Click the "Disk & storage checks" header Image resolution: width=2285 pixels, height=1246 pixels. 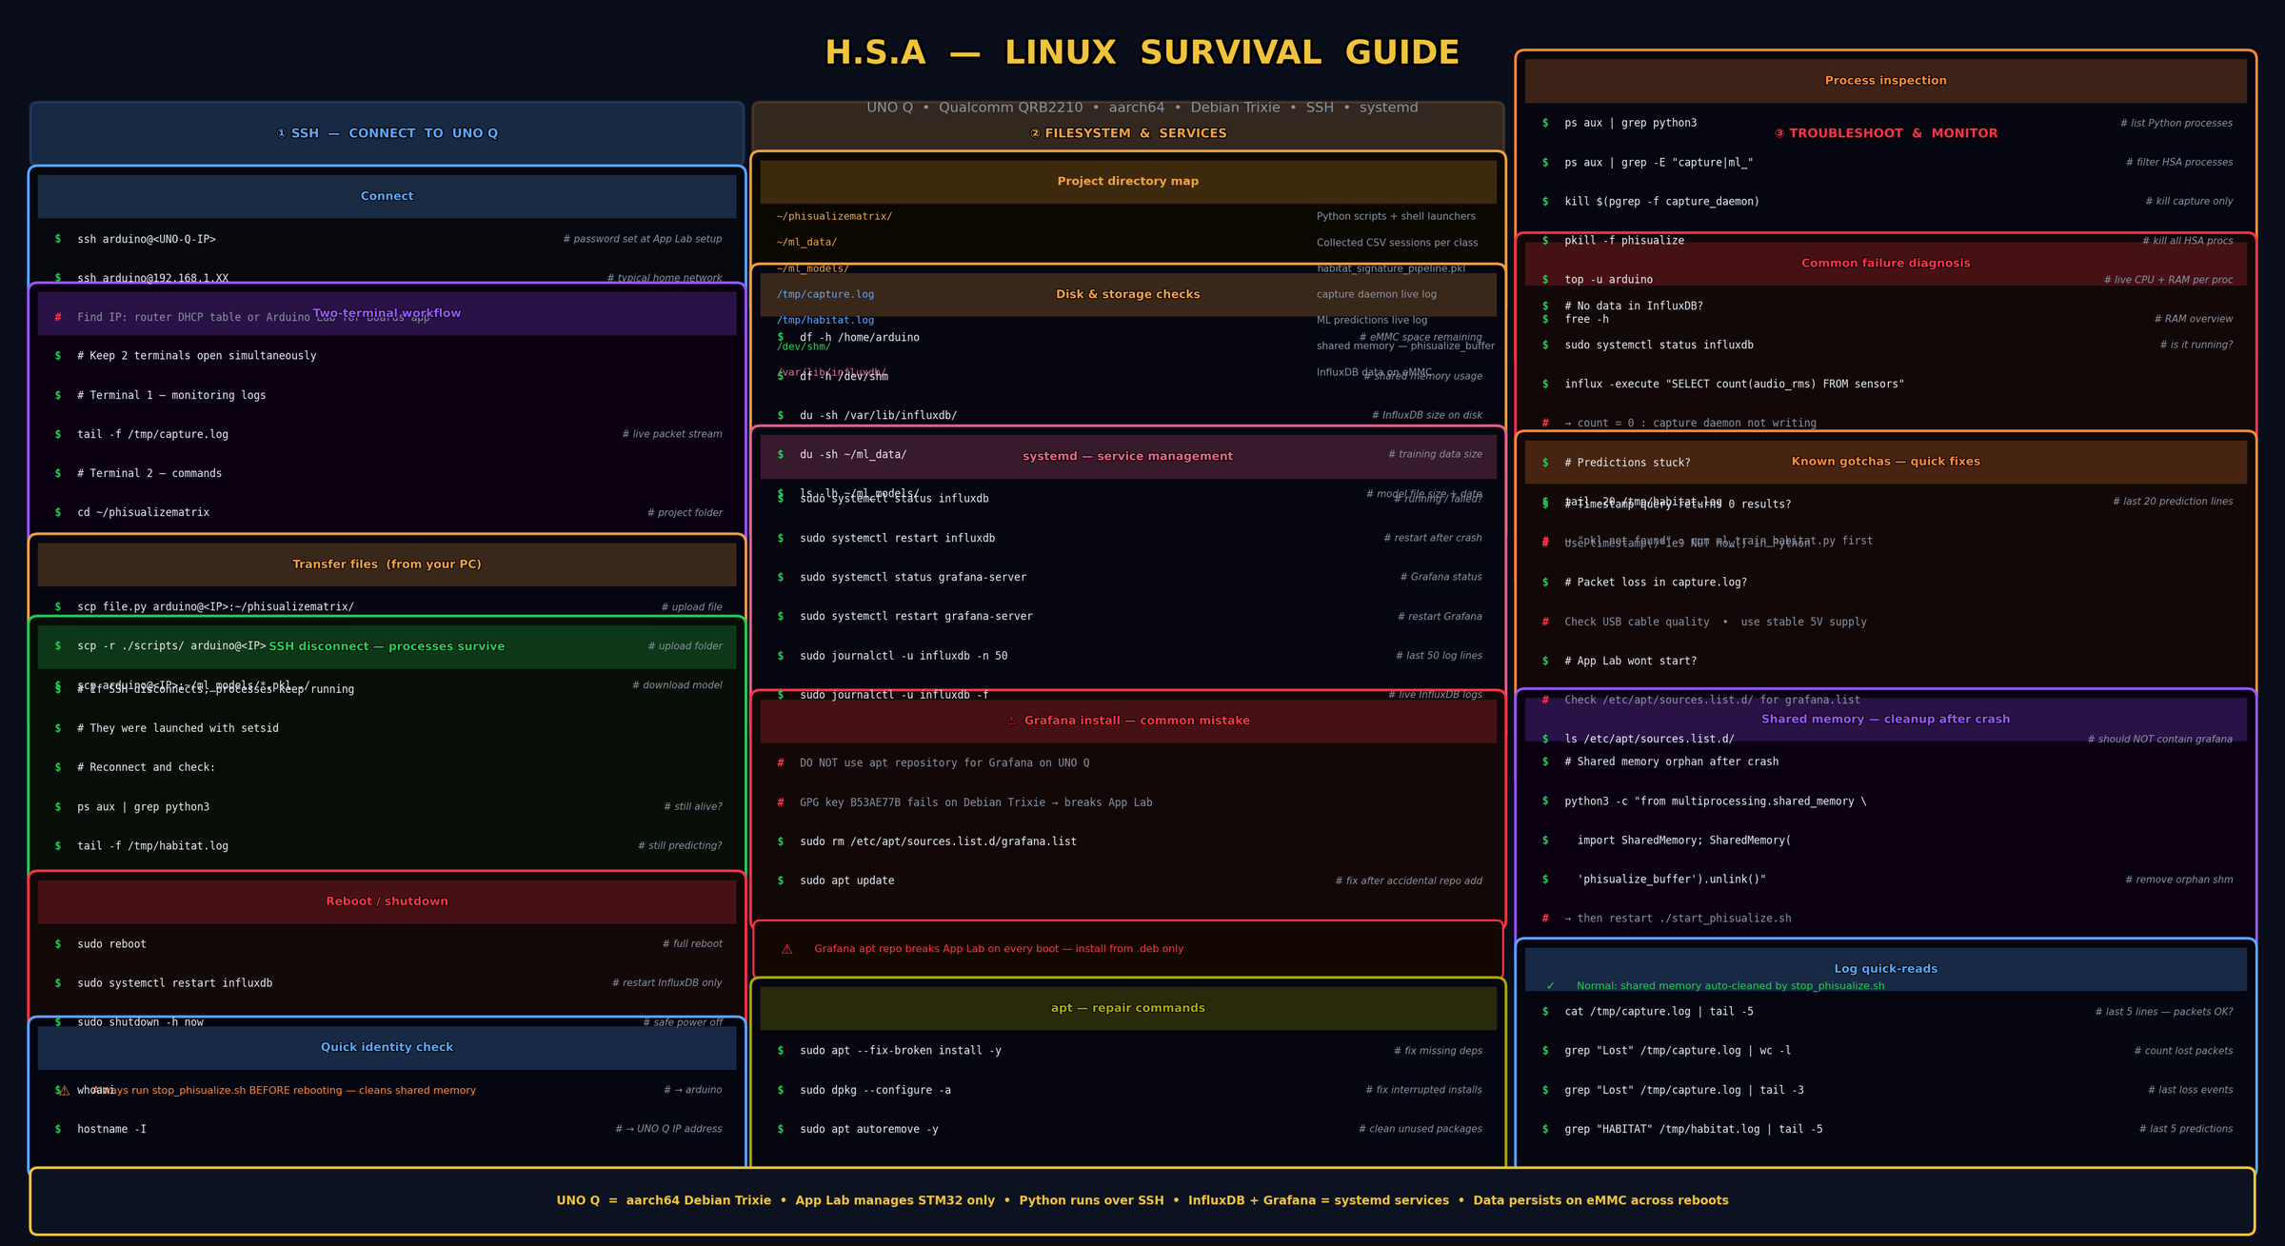point(1128,294)
